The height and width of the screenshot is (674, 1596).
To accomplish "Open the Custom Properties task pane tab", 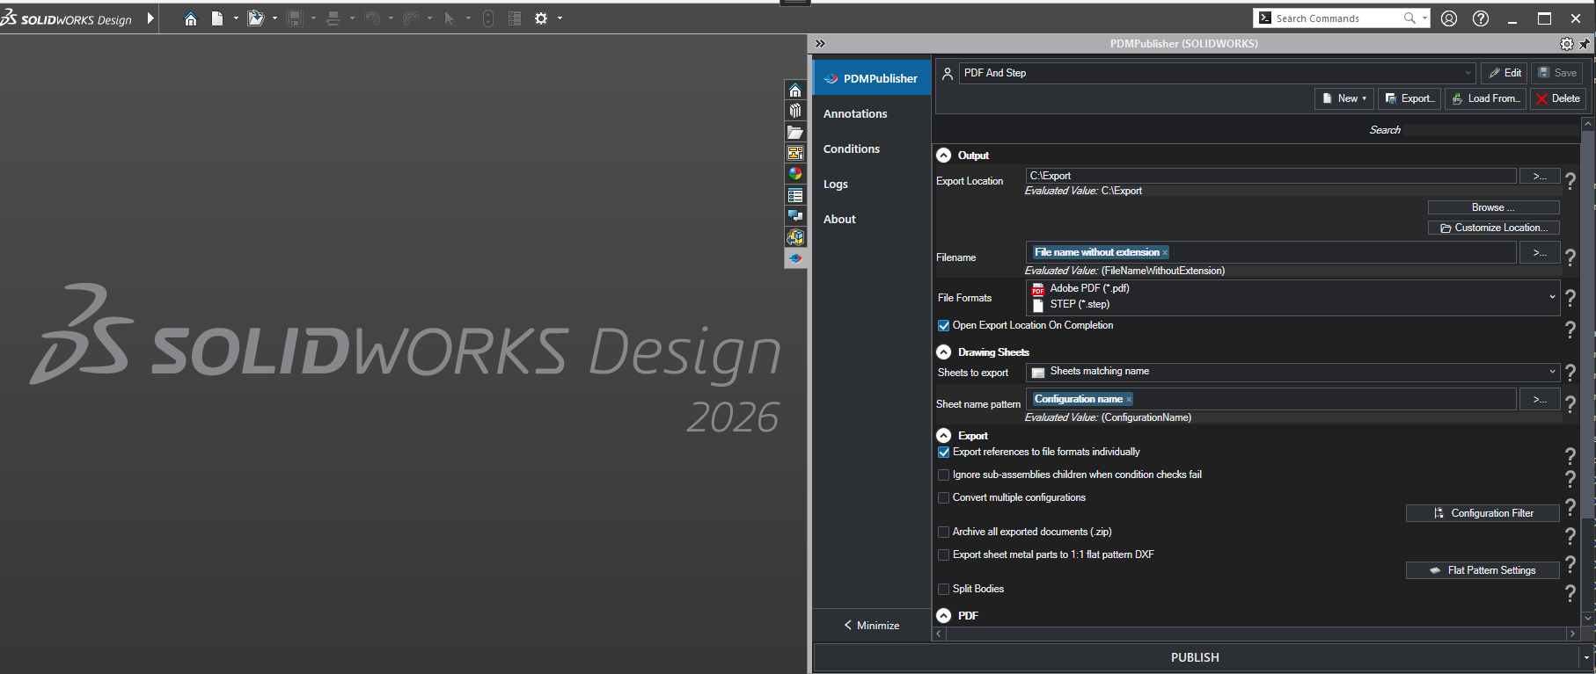I will pos(795,195).
